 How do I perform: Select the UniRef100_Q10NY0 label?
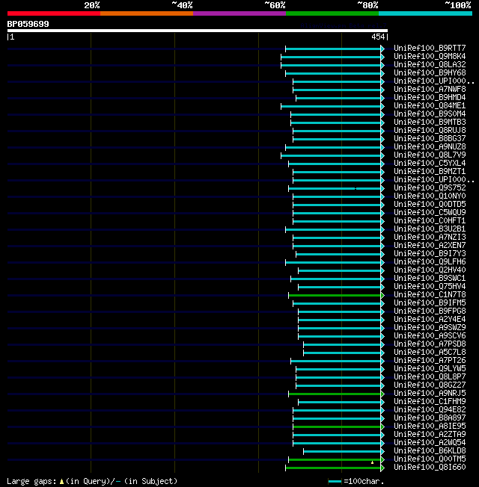430,196
